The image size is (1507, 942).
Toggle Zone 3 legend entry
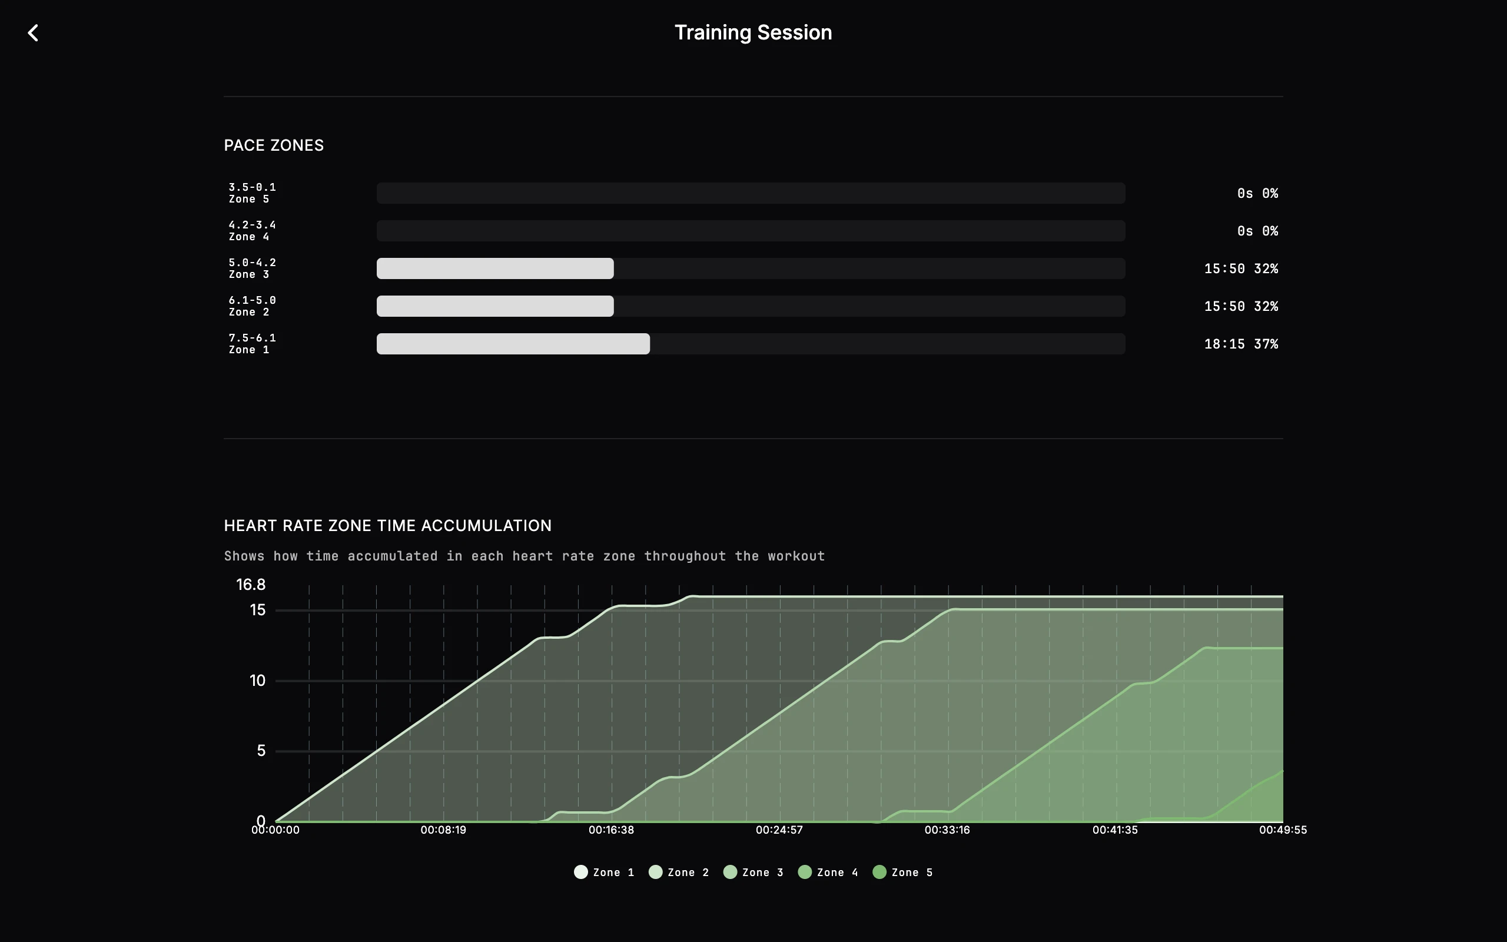[x=753, y=872]
